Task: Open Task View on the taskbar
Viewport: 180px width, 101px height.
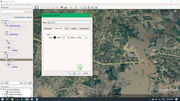Action: 7,99
